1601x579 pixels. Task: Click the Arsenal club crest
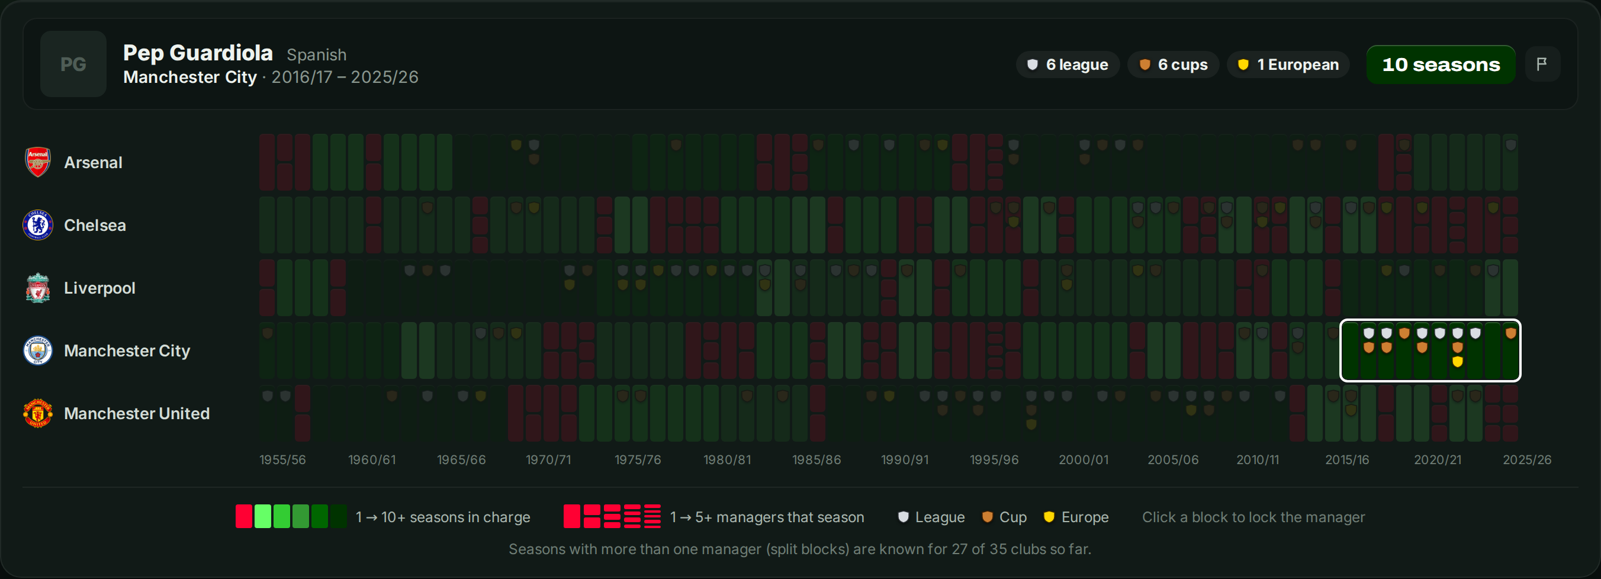click(x=38, y=162)
